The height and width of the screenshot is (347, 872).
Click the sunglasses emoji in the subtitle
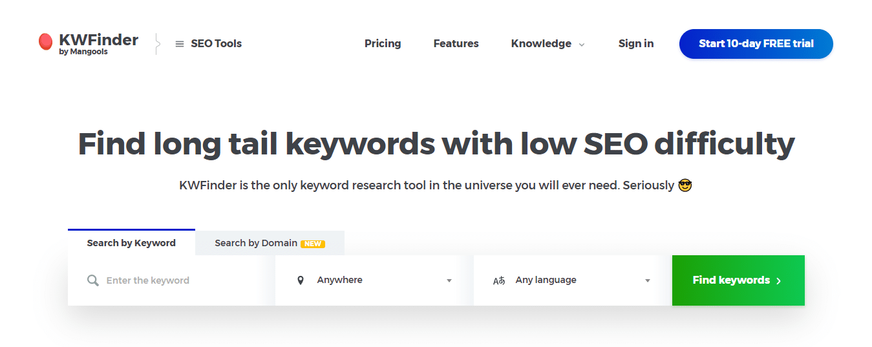pos(685,185)
